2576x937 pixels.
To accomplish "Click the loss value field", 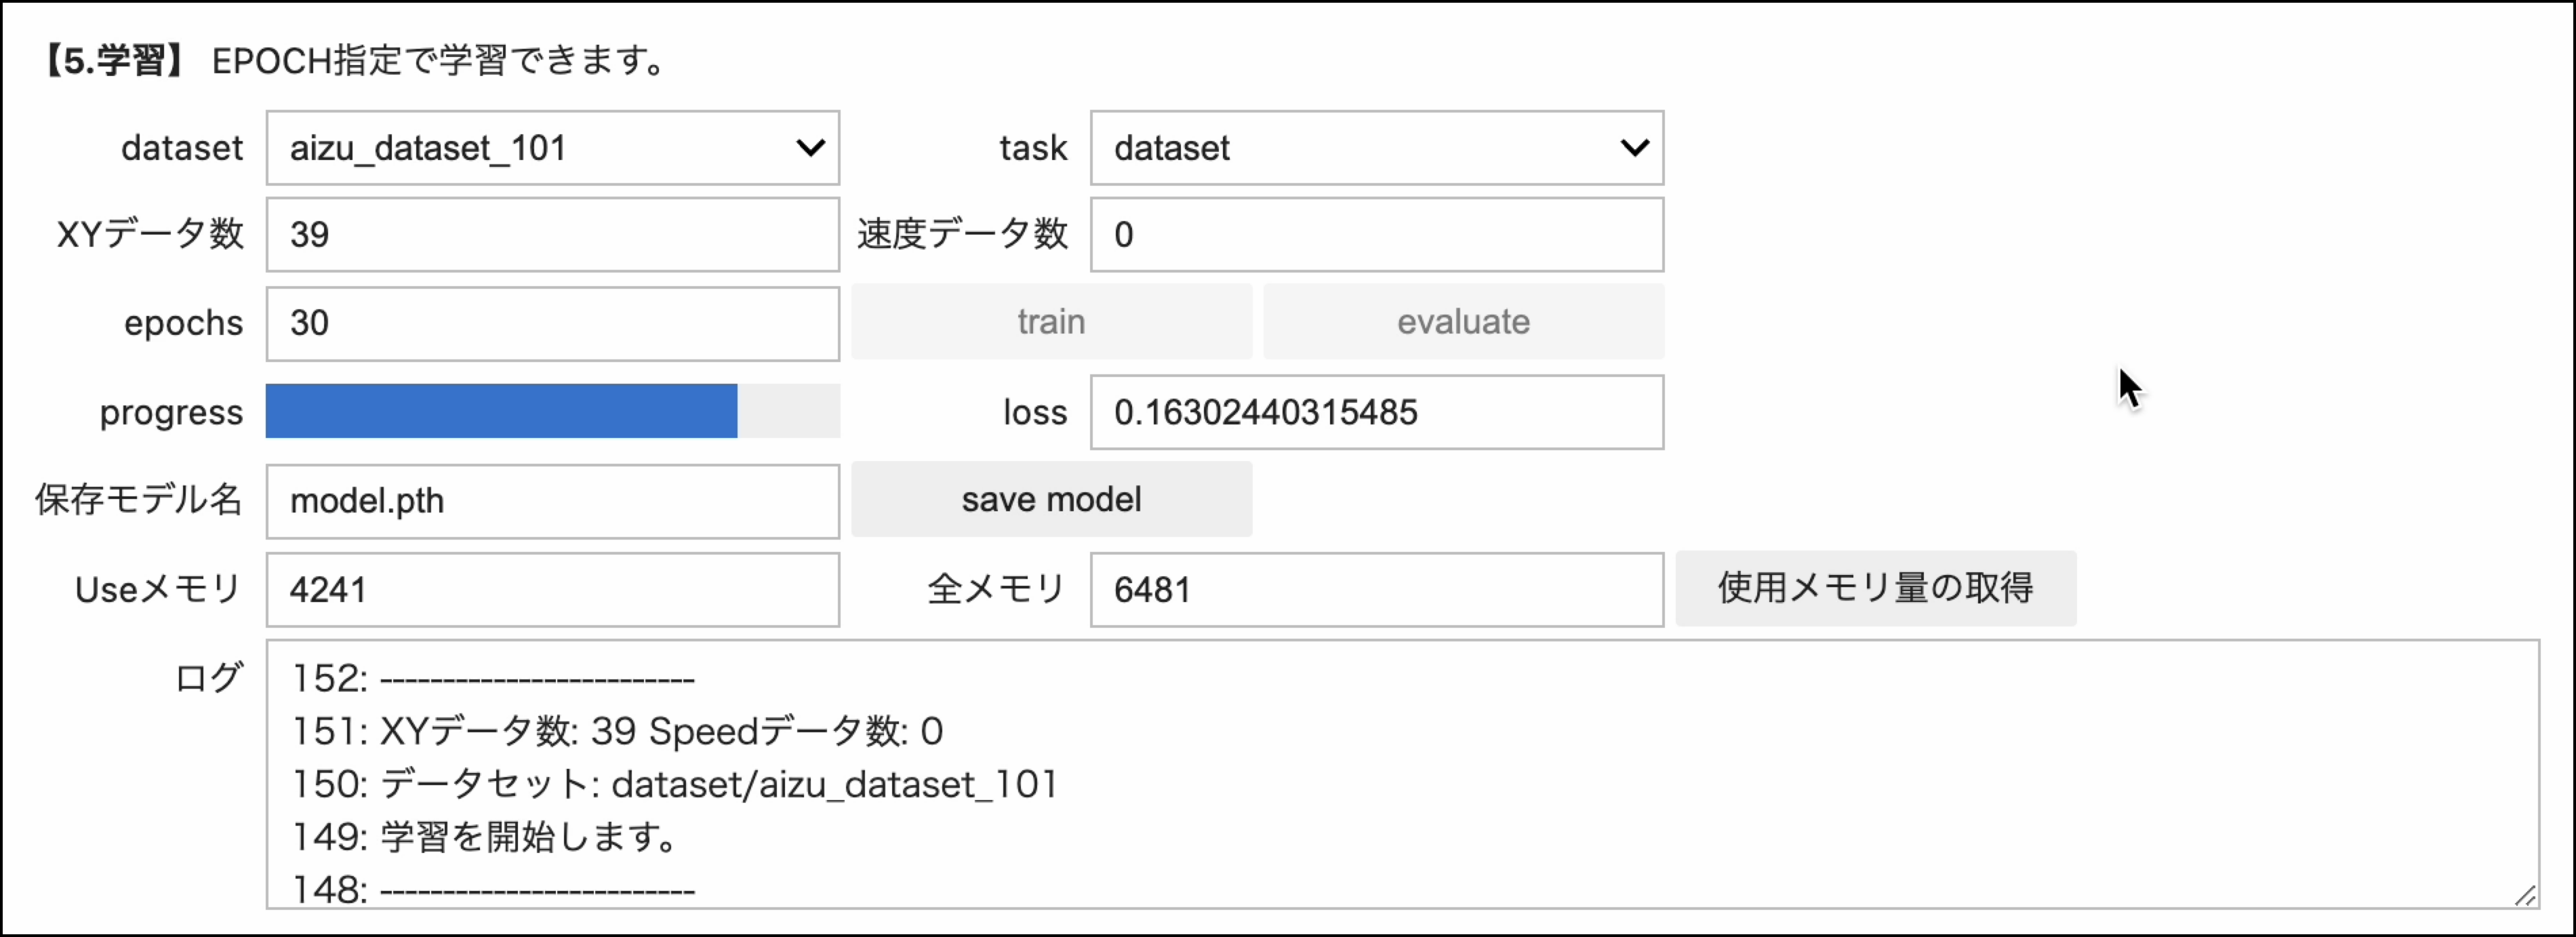I will click(x=1376, y=412).
